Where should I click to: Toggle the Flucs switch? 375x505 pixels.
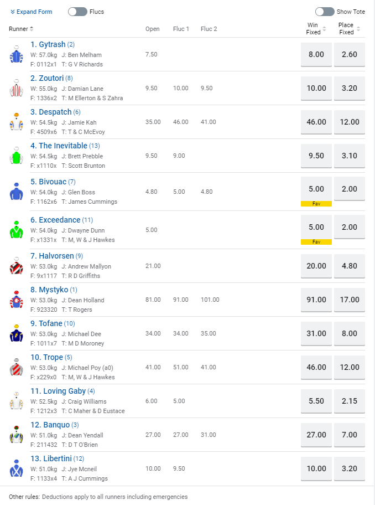tap(77, 12)
